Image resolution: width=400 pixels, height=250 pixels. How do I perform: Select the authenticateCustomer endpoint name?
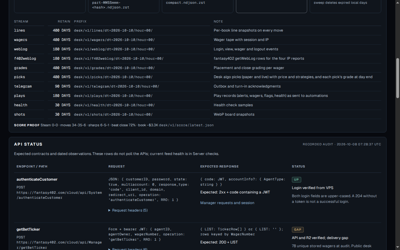[37, 179]
